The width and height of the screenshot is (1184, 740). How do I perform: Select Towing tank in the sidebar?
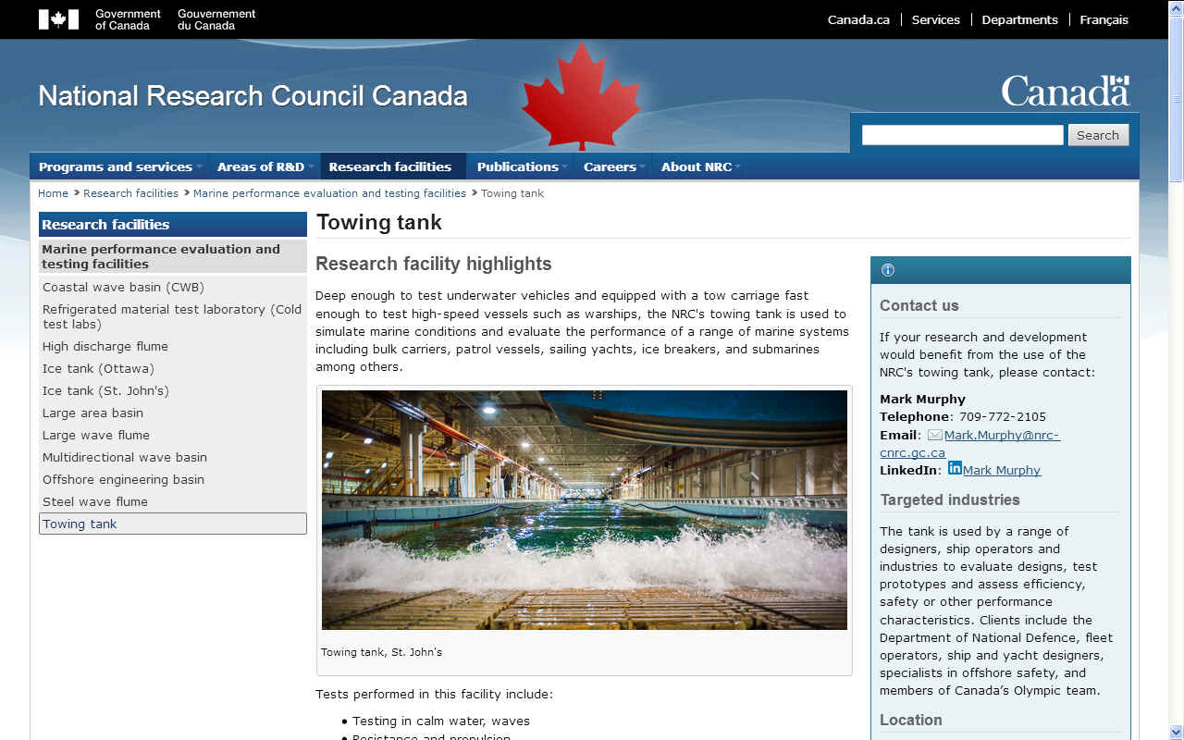(172, 524)
